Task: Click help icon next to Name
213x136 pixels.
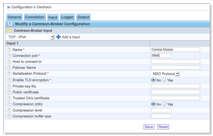Action: coord(9,50)
